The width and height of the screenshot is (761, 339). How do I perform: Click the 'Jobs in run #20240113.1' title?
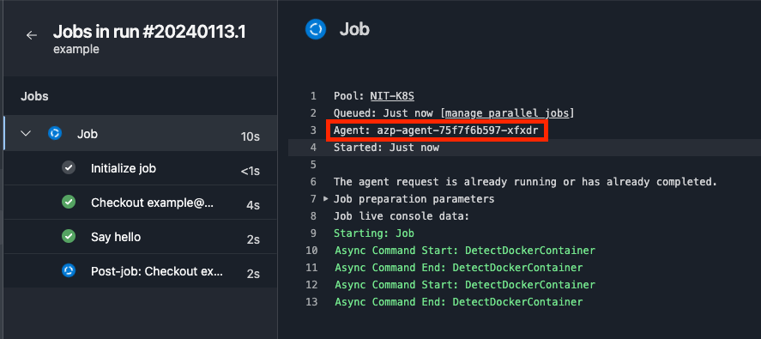149,32
